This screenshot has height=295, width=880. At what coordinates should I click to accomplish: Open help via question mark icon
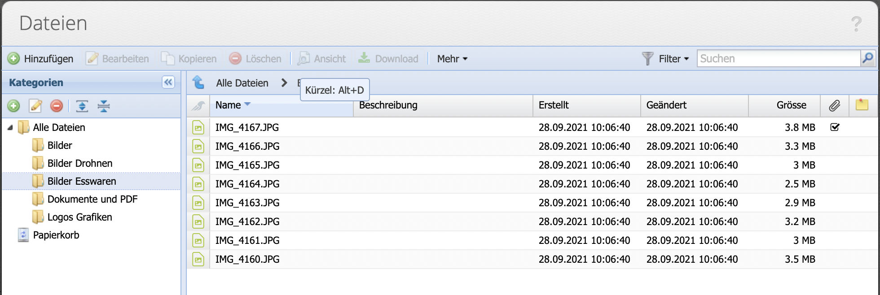click(x=856, y=24)
